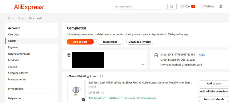Click Download invoice button
Screen dimensions: 229x103
pos(139,41)
